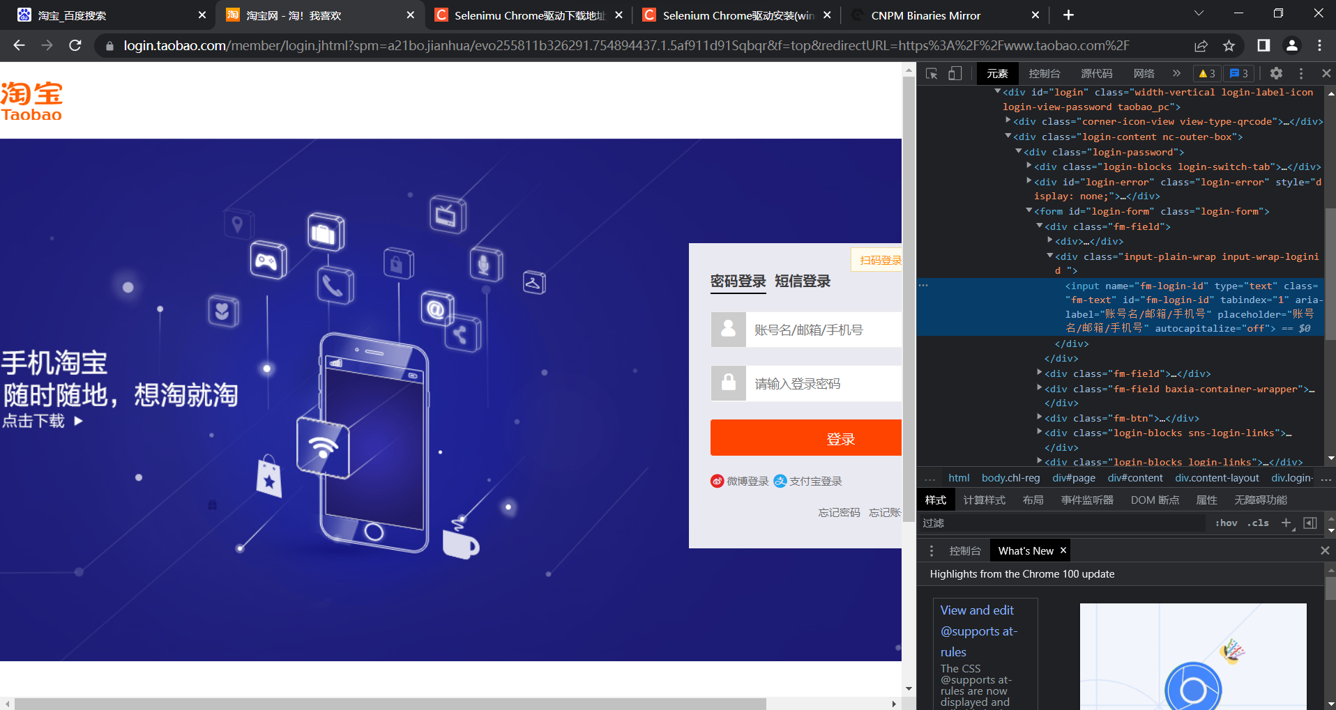
Task: Click div#content in breadcrumb
Action: [x=1135, y=478]
